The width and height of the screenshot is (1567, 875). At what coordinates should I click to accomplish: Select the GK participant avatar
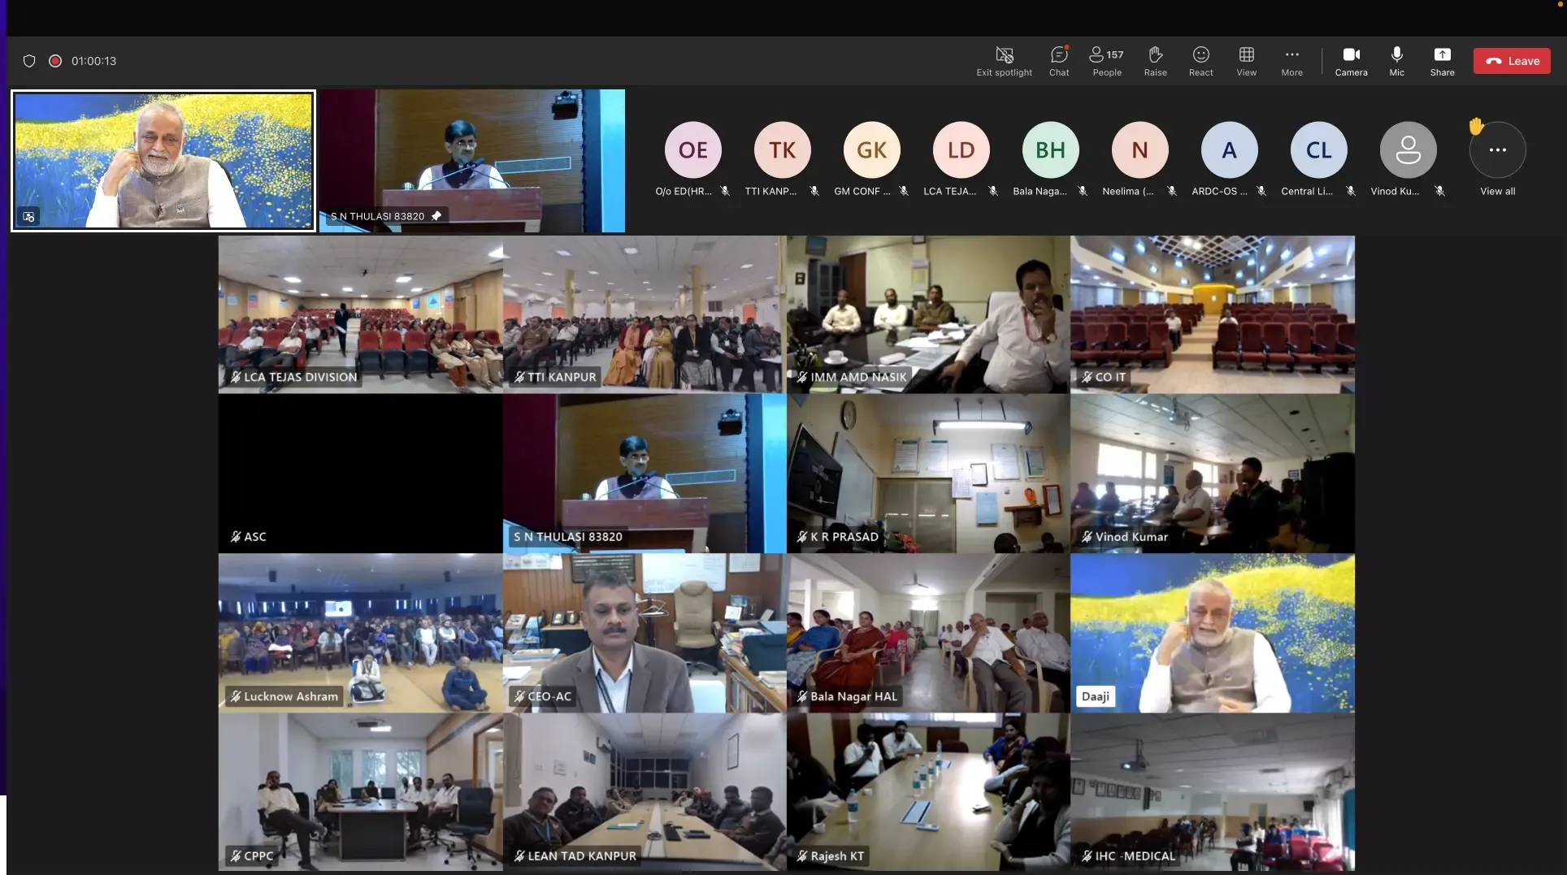pyautogui.click(x=871, y=150)
